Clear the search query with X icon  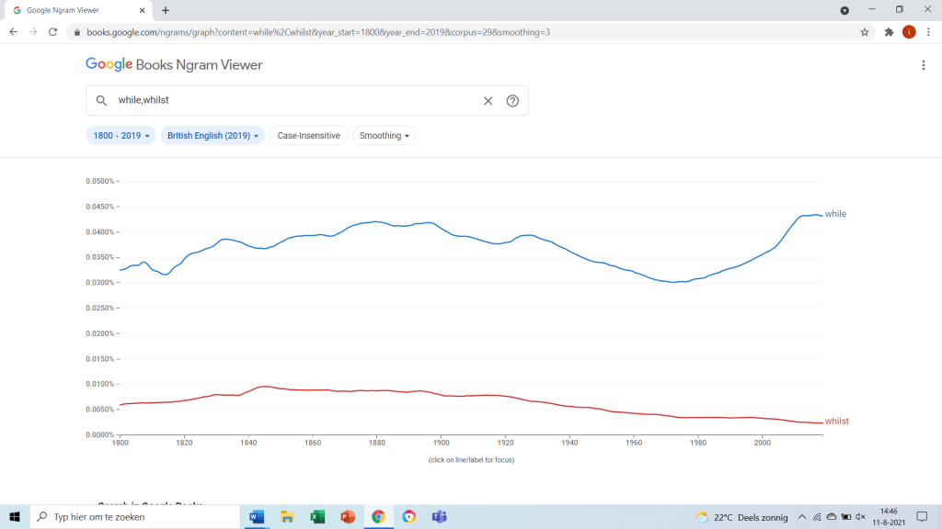[488, 101]
